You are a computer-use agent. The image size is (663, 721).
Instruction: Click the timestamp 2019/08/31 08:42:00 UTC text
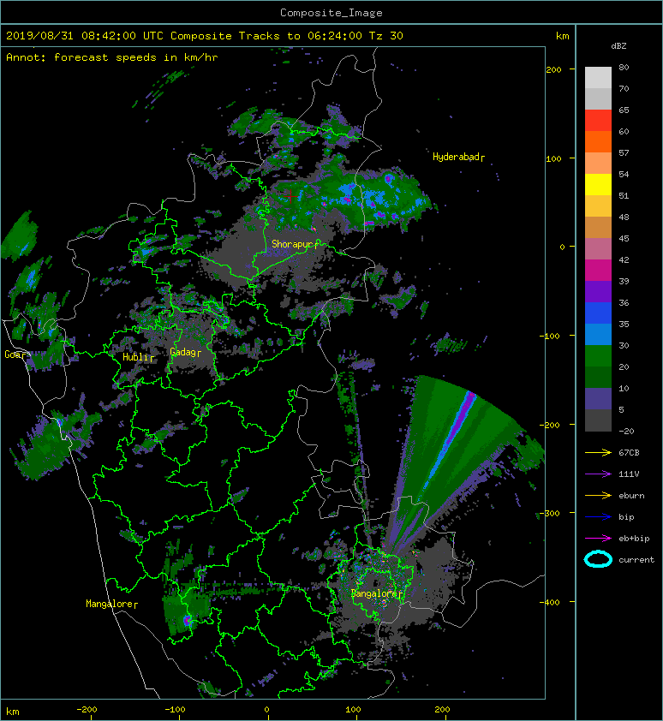coord(85,36)
